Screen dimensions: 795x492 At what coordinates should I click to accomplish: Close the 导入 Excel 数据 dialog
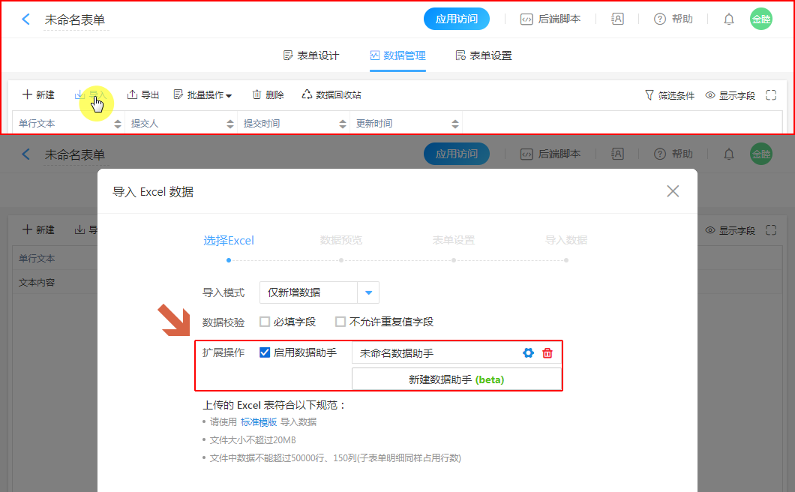(x=673, y=191)
